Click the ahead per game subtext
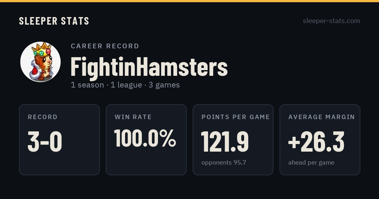379x199 pixels. point(311,163)
